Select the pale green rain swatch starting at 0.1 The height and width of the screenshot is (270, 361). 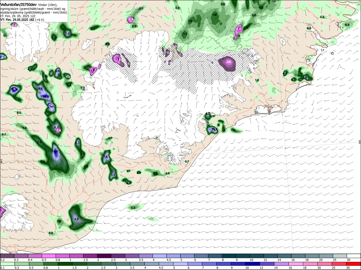click(7, 264)
